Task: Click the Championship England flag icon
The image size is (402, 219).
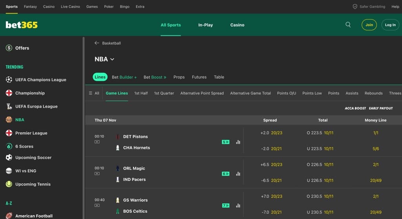Action: pyautogui.click(x=9, y=93)
